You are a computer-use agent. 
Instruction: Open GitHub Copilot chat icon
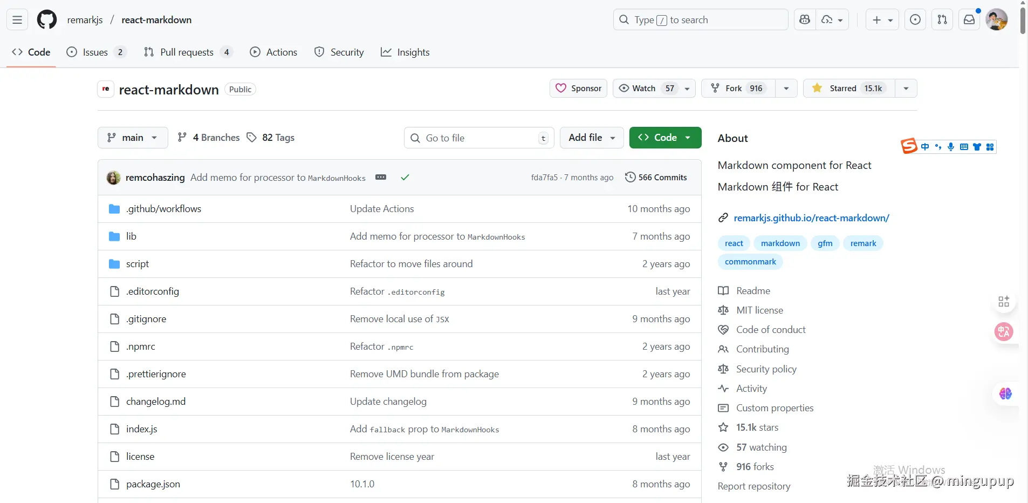pyautogui.click(x=805, y=20)
